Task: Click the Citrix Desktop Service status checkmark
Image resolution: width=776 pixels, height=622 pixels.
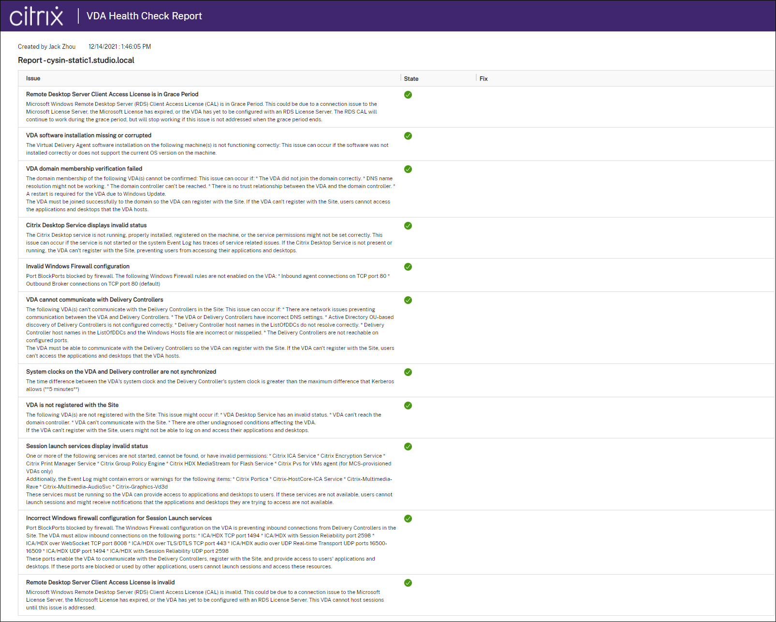Action: (408, 226)
